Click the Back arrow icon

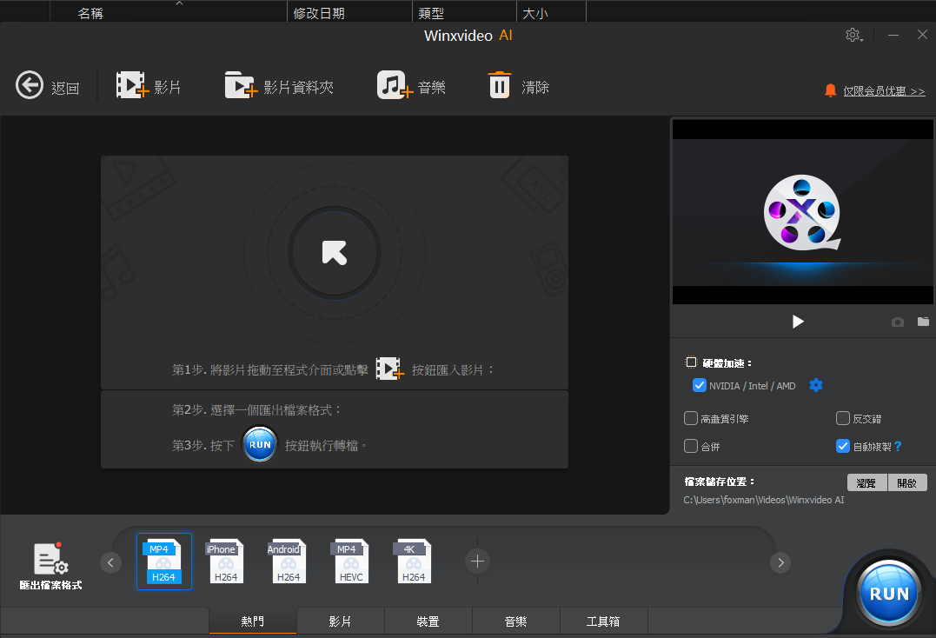click(x=30, y=86)
